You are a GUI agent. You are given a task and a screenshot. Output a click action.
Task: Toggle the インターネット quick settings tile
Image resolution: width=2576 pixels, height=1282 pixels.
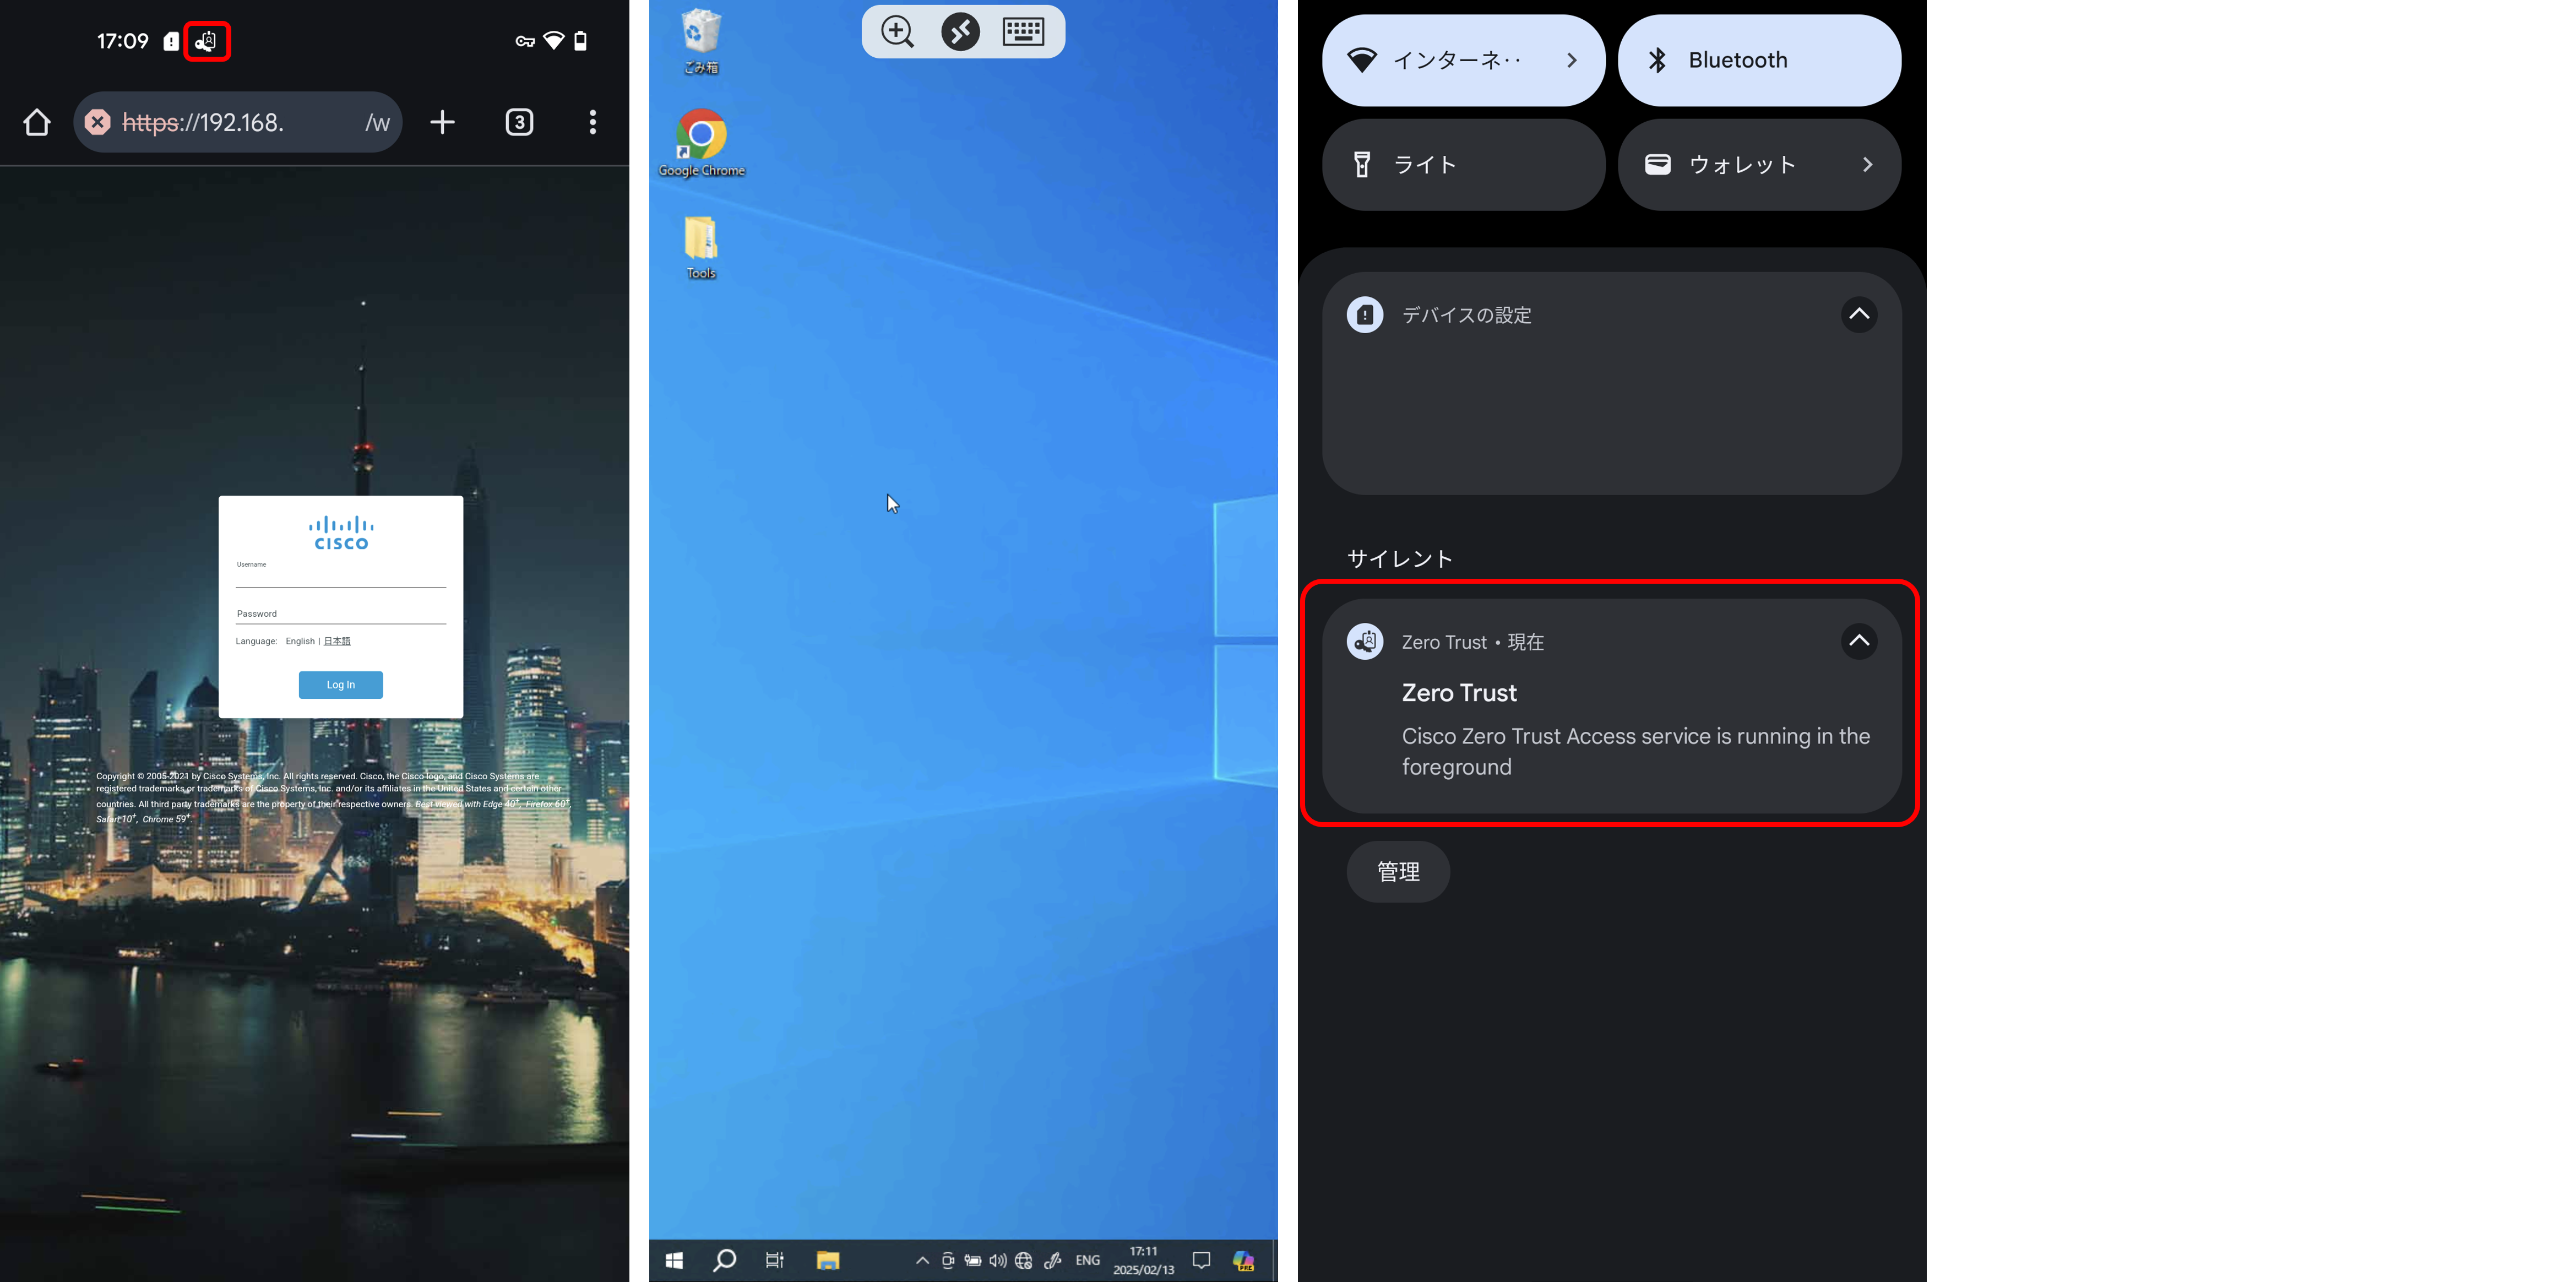click(x=1464, y=60)
